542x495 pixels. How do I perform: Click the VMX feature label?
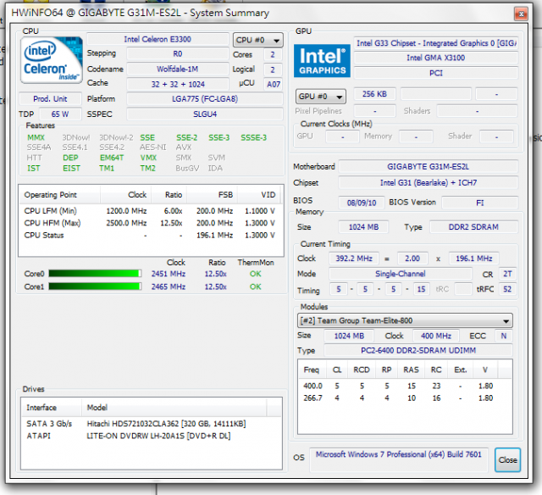[148, 158]
